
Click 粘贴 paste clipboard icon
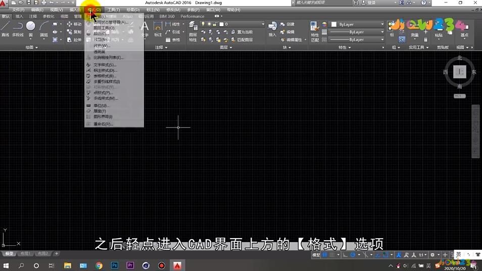(x=439, y=30)
